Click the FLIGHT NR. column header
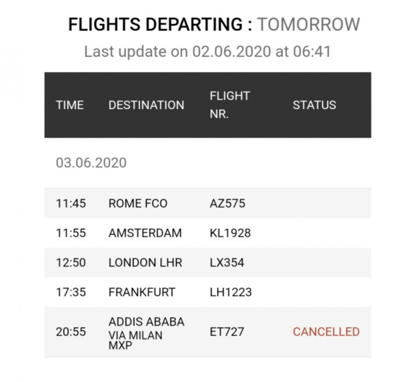The image size is (406, 382). point(229,105)
